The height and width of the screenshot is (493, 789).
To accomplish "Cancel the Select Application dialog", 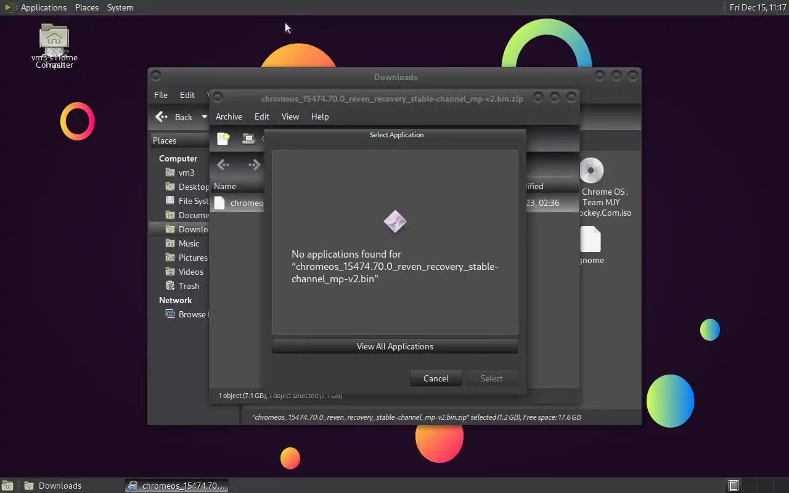I will point(436,378).
